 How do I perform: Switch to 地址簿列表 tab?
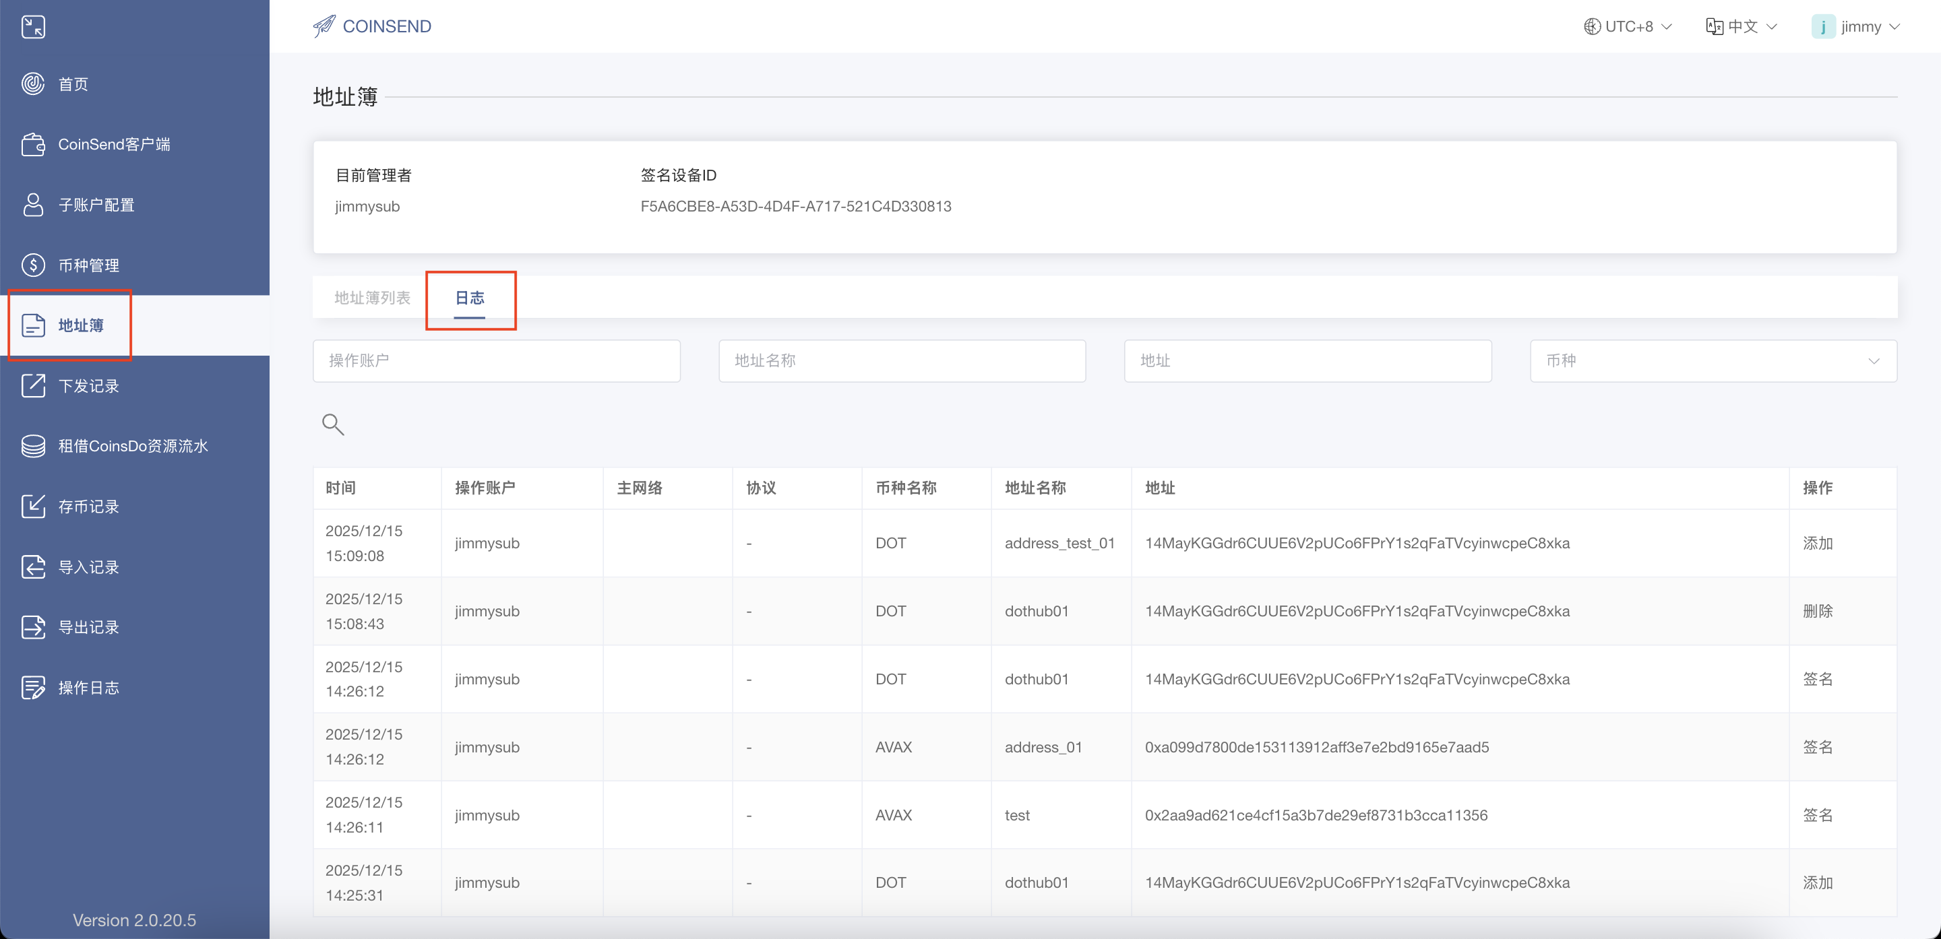(372, 298)
